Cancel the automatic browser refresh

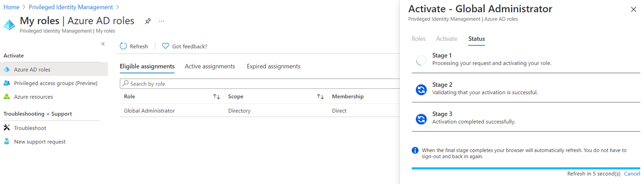click(x=632, y=174)
